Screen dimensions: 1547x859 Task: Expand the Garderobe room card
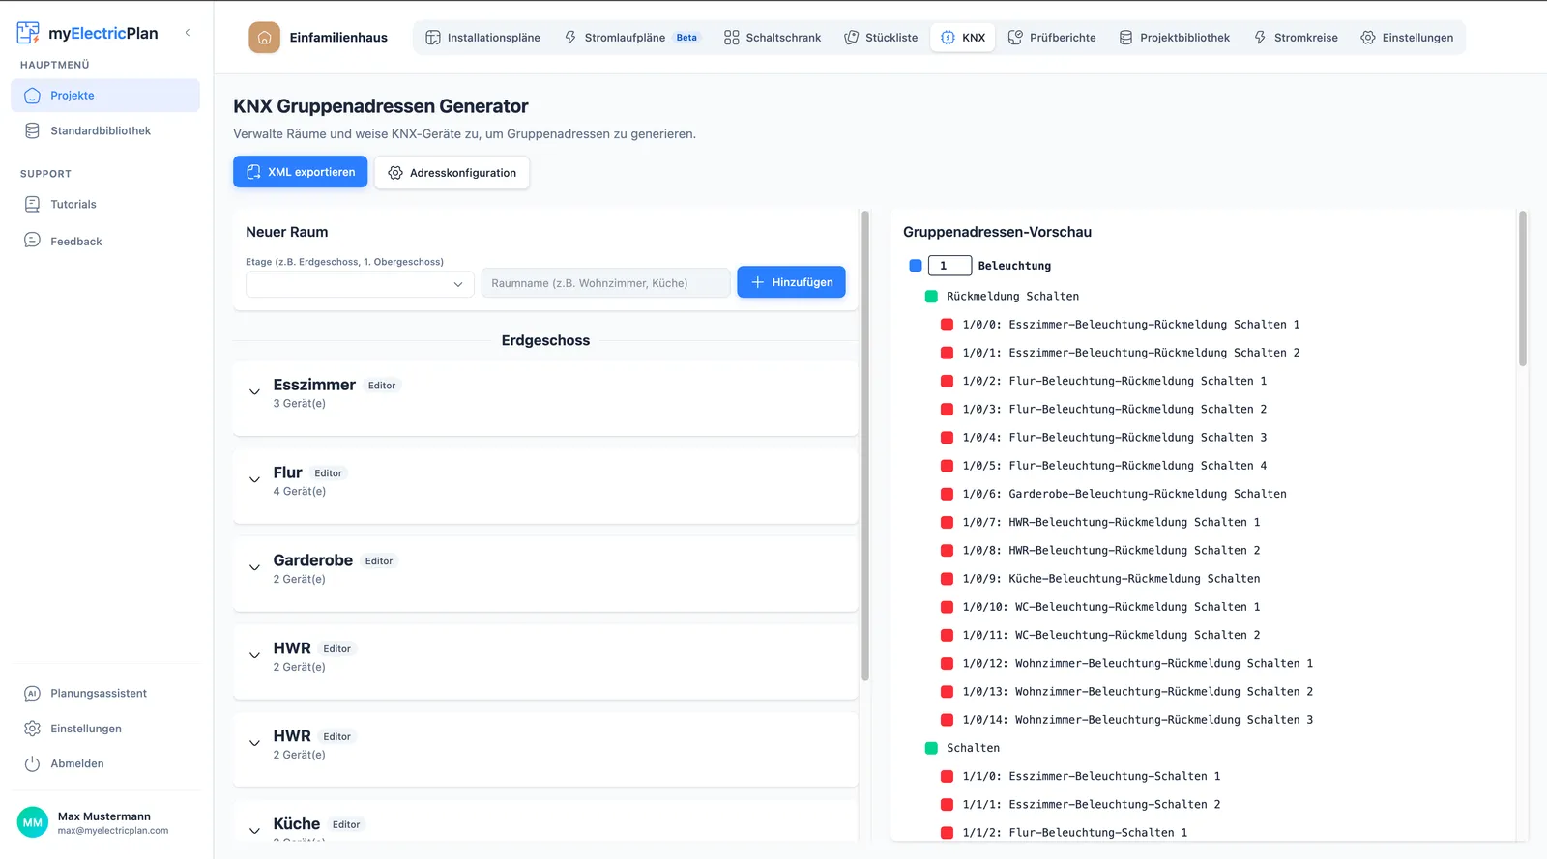click(x=254, y=568)
